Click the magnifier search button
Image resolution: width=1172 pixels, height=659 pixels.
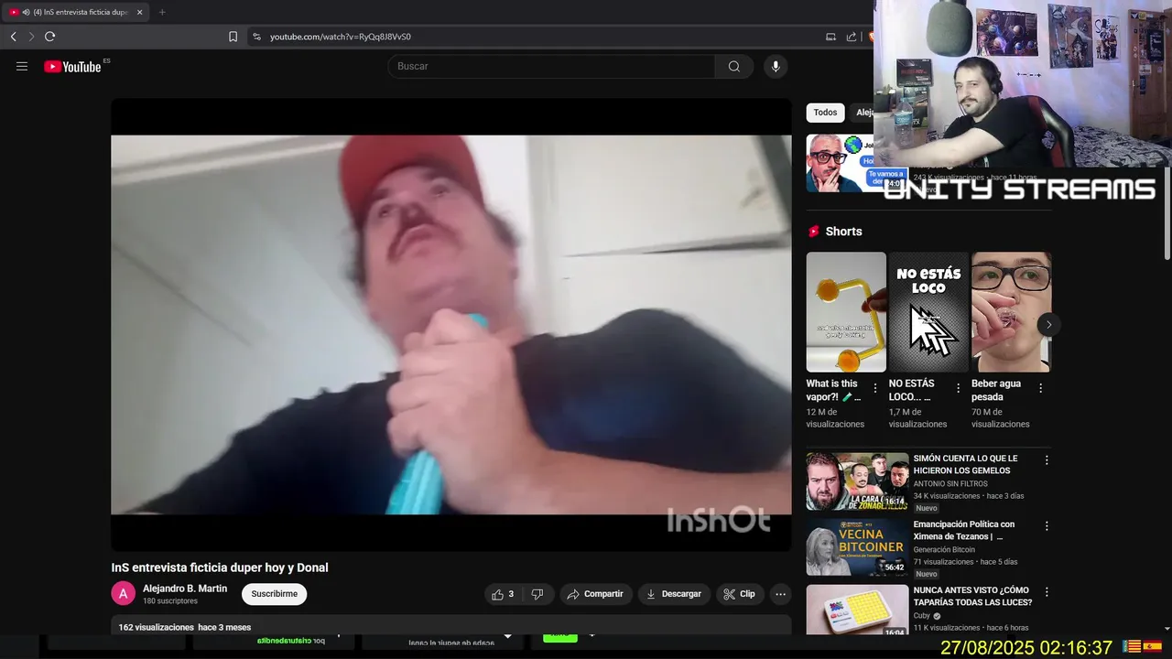click(734, 66)
